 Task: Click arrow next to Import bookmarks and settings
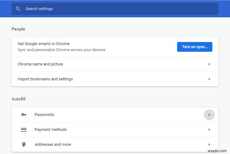(209, 79)
